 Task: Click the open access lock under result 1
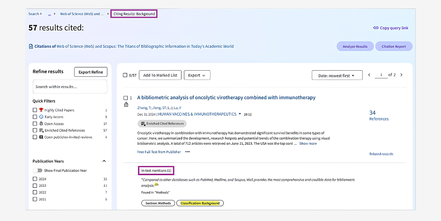pyautogui.click(x=126, y=104)
